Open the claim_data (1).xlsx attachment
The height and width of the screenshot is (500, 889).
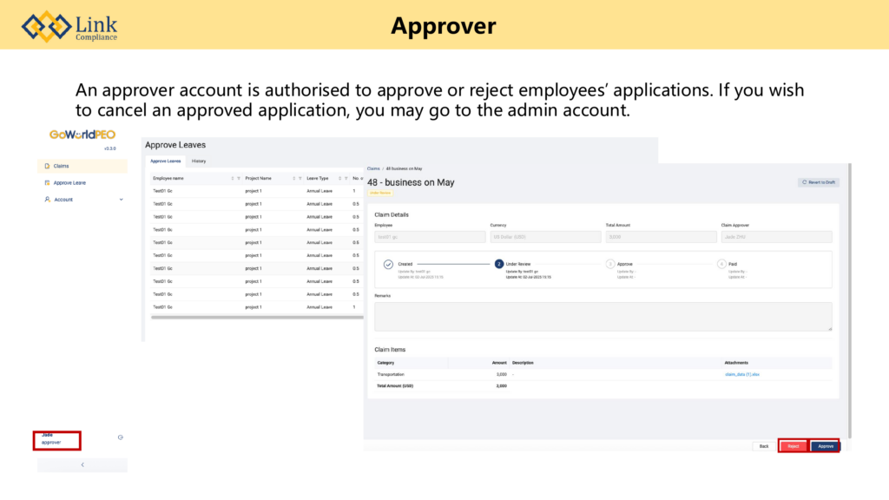click(742, 374)
